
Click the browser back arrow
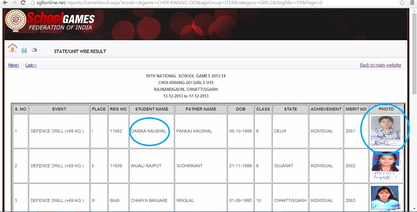pyautogui.click(x=5, y=3)
